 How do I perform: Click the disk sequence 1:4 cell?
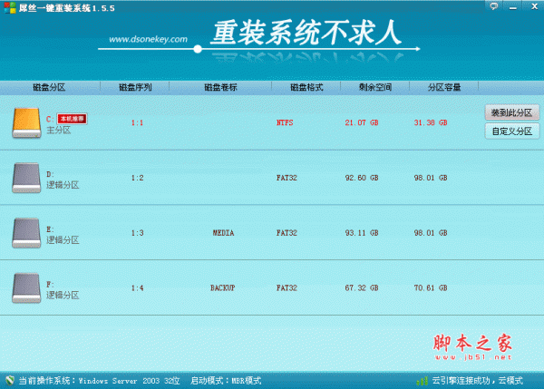138,288
